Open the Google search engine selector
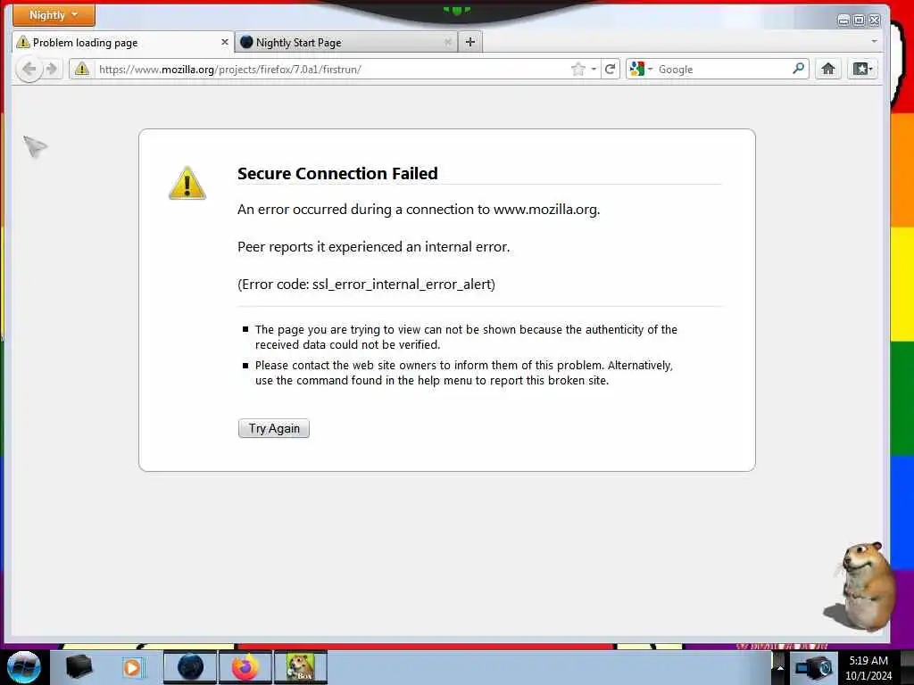 tap(641, 70)
